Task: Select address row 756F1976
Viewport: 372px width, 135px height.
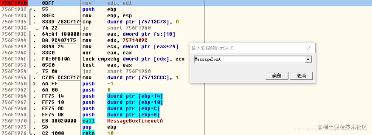Action: pos(14,133)
